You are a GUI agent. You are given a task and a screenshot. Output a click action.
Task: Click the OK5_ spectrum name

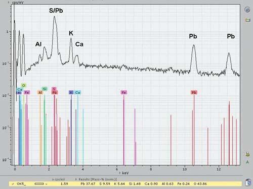[21, 184]
